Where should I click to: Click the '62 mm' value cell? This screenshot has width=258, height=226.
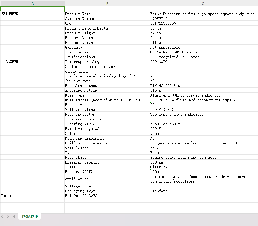pyautogui.click(x=203, y=33)
